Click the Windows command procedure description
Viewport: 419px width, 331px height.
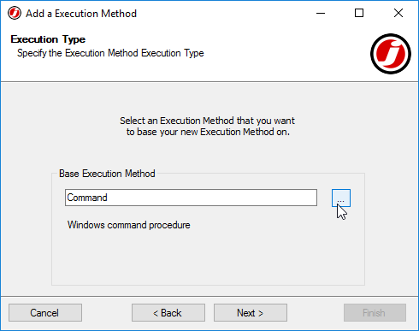tap(128, 225)
